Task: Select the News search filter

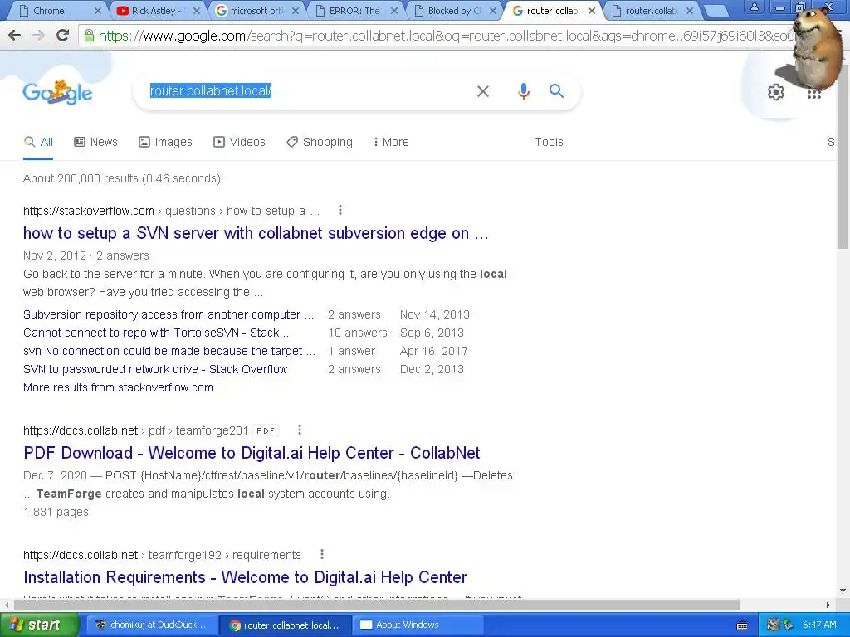Action: [96, 142]
